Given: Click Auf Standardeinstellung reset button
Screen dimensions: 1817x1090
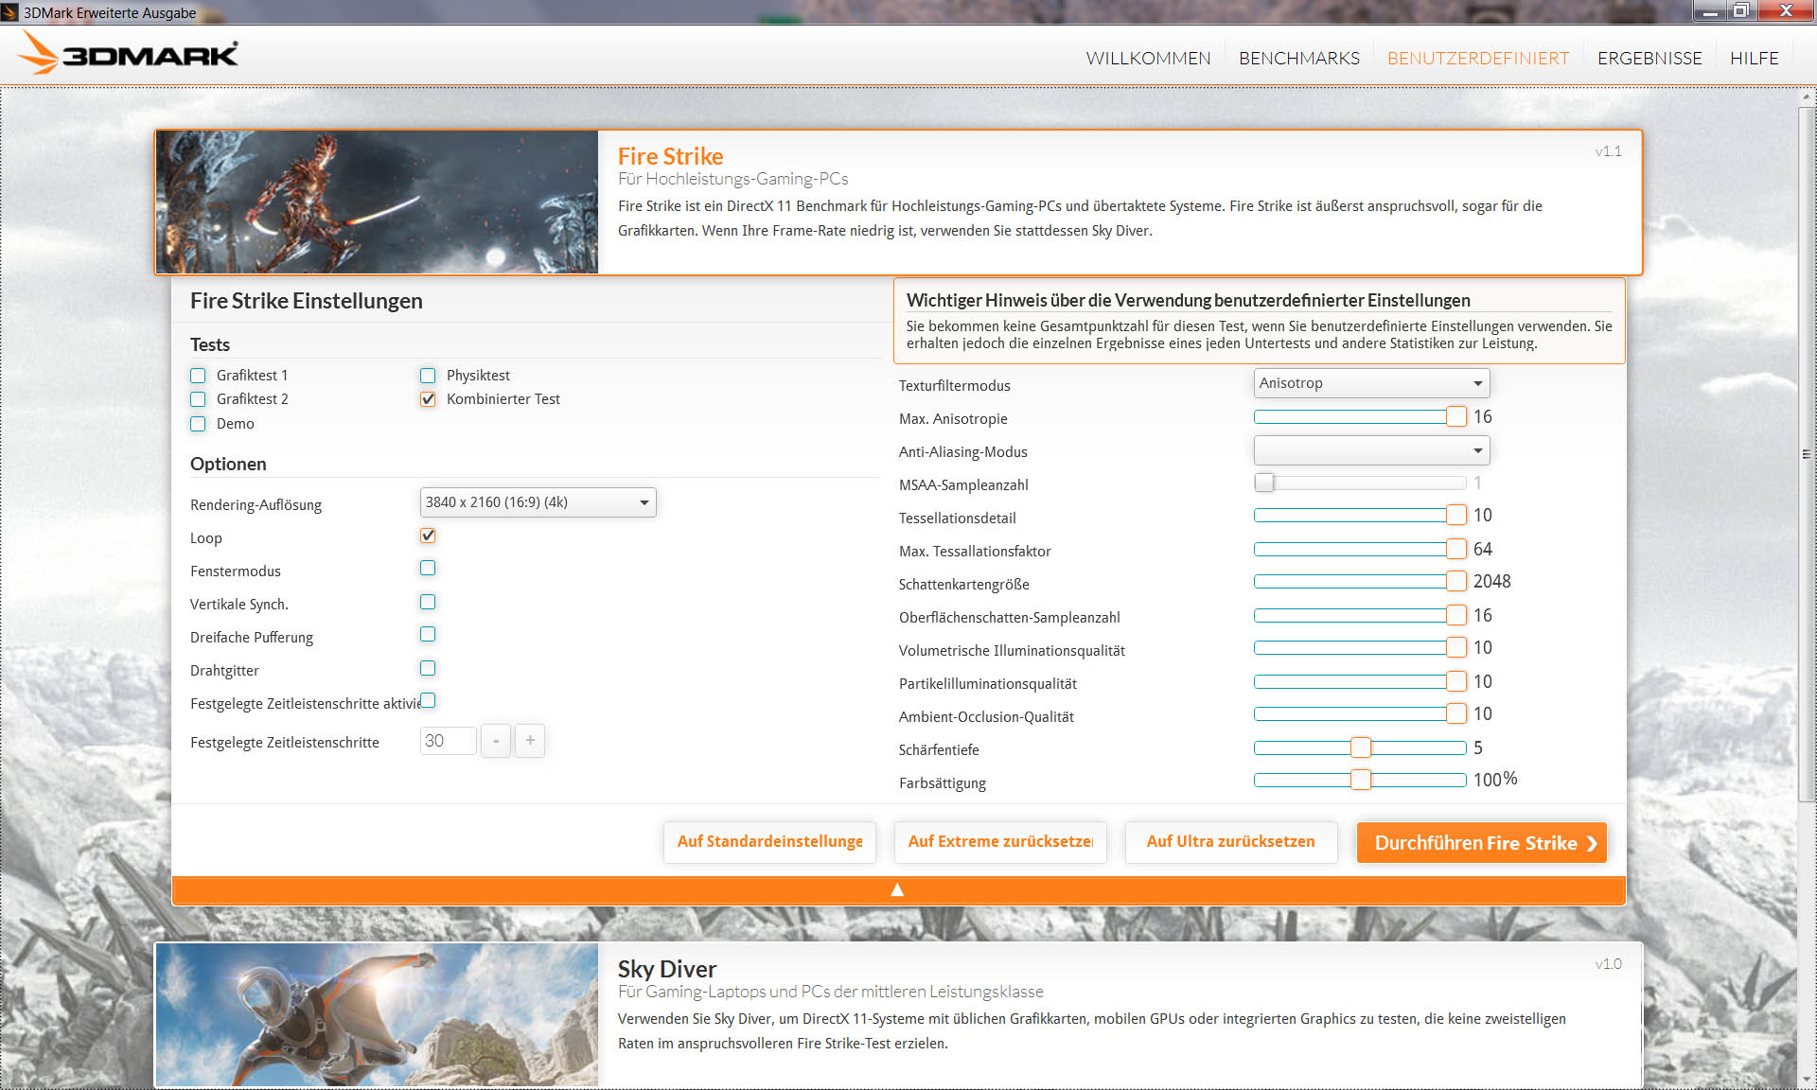Looking at the screenshot, I should click(x=769, y=842).
